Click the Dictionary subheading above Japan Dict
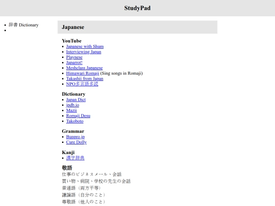Screen dimensions: 275x206 tap(73, 94)
